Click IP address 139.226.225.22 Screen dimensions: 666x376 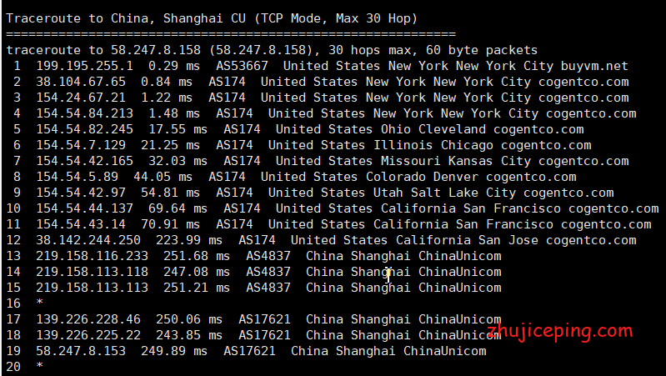[x=88, y=335]
